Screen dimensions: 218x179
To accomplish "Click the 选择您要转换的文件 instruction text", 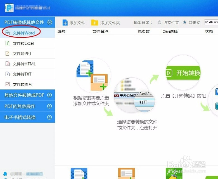I will tap(137, 122).
